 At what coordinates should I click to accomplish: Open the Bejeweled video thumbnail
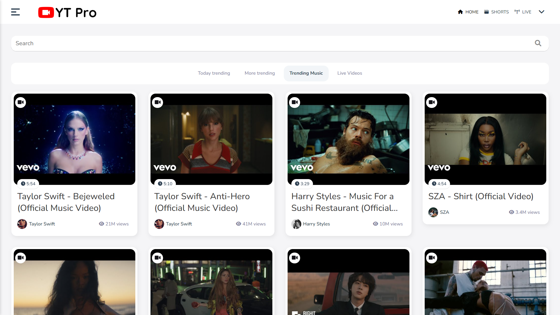pyautogui.click(x=74, y=139)
